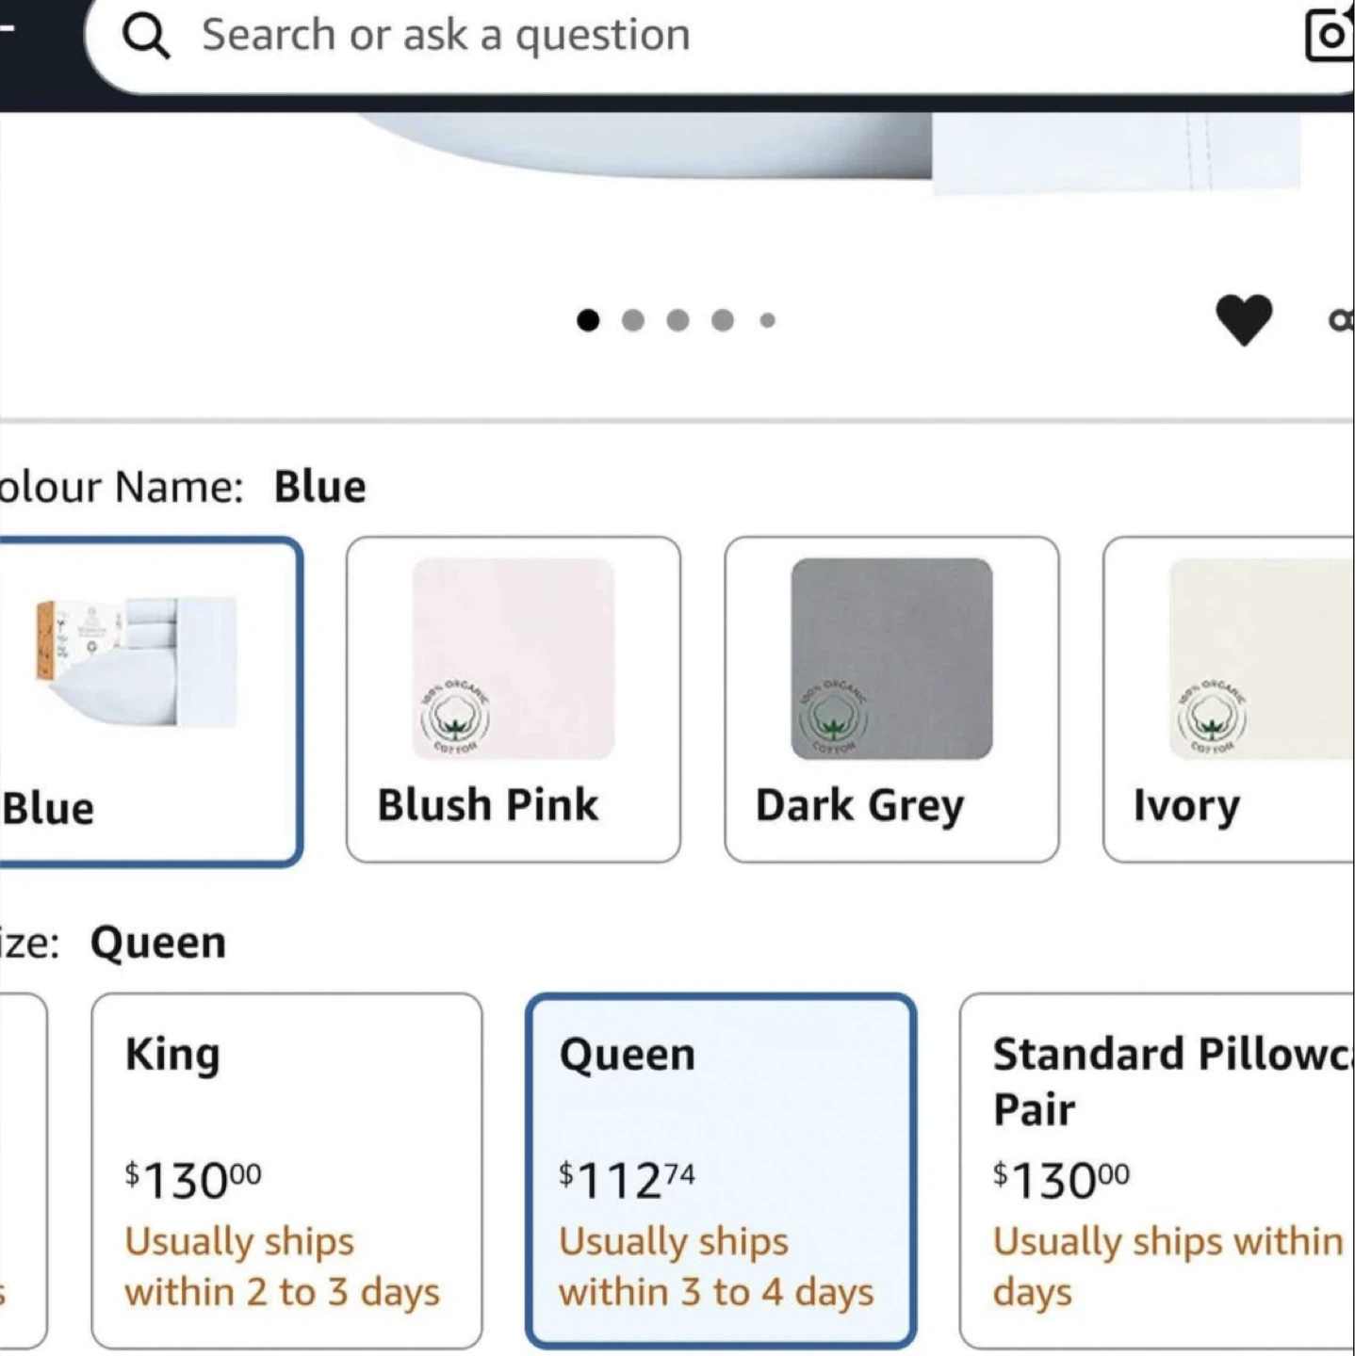Click the search magnifying glass icon
1355x1356 pixels.
coord(146,36)
